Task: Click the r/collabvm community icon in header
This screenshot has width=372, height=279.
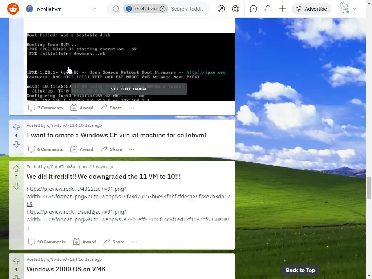Action: pyautogui.click(x=29, y=9)
